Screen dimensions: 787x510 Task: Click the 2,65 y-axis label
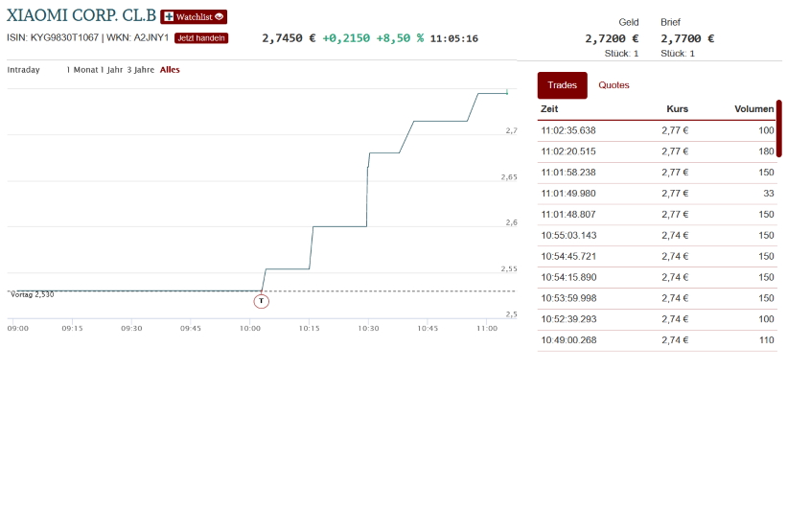tap(509, 177)
